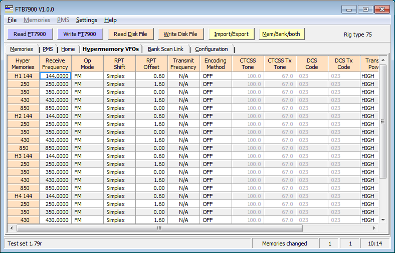Select the Home tab
The width and height of the screenshot is (395, 253).
pos(68,49)
